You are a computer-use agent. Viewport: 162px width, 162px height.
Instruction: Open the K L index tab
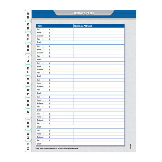point(28,70)
